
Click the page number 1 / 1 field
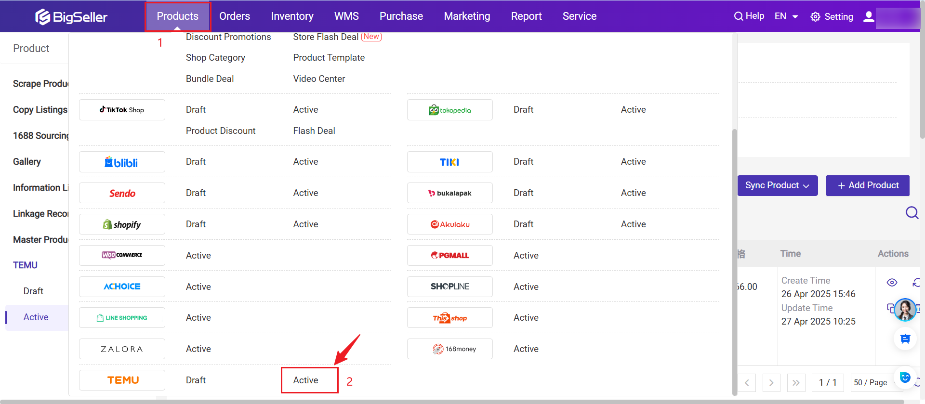828,383
